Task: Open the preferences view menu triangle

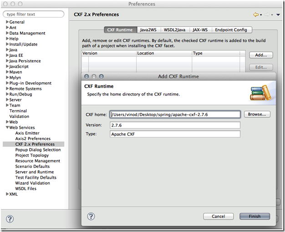Action: point(278,15)
